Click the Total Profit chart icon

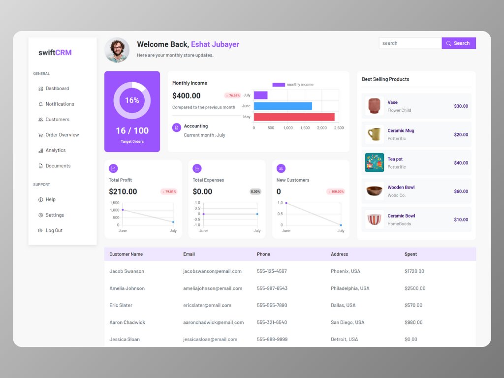point(113,168)
